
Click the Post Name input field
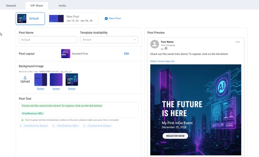(x=48, y=40)
